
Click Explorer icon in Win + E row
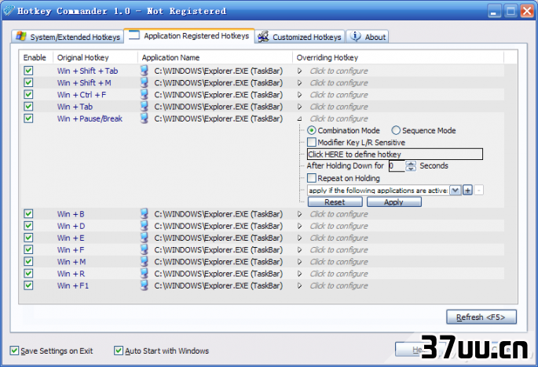point(145,238)
